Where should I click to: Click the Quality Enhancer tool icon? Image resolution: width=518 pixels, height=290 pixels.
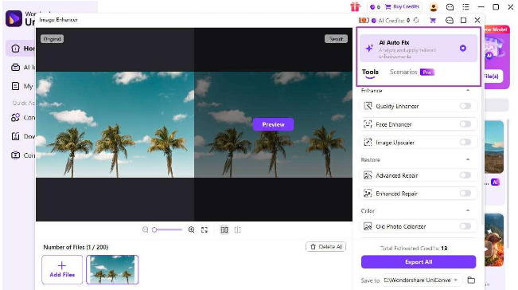368,106
